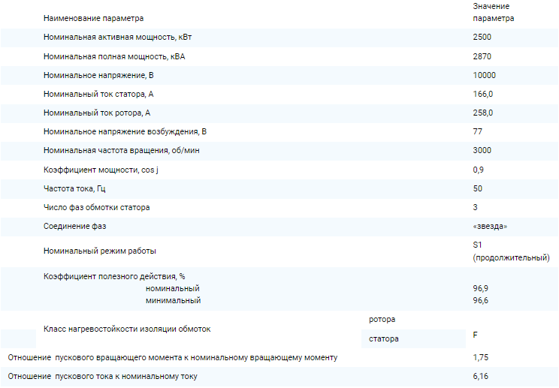Click the «звезда» phase connection value
Screen dimensions: 559x388
[x=495, y=226]
